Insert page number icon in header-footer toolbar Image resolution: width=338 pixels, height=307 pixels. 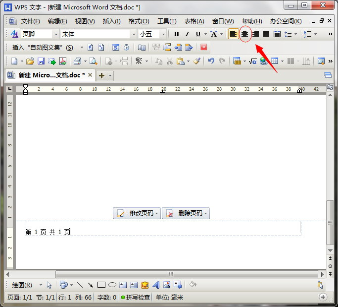[x=91, y=47]
